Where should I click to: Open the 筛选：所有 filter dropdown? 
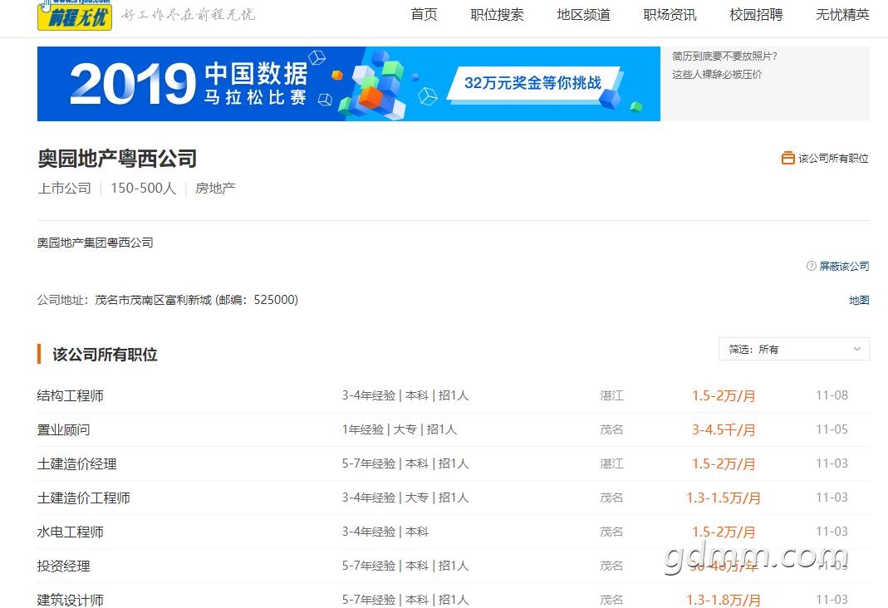coord(793,350)
